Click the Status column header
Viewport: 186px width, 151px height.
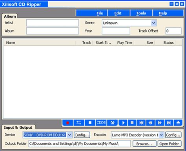[165, 43]
